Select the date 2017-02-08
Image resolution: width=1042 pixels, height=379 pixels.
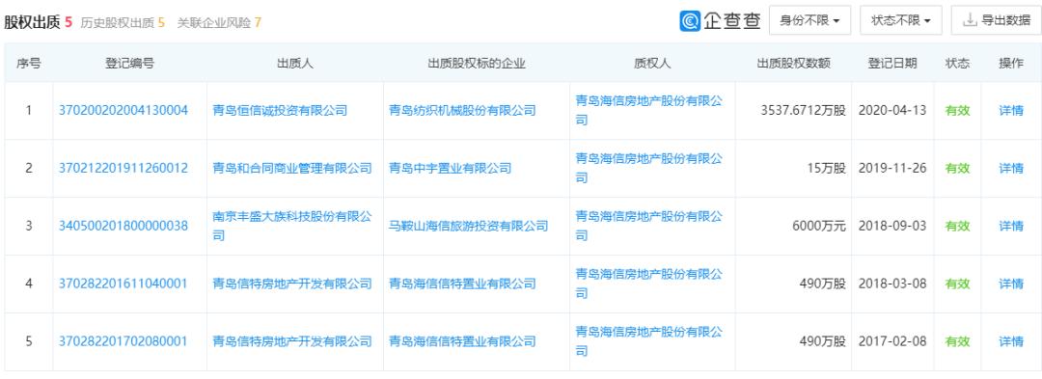891,341
